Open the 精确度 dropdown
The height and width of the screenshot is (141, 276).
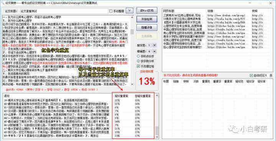[x=154, y=51]
